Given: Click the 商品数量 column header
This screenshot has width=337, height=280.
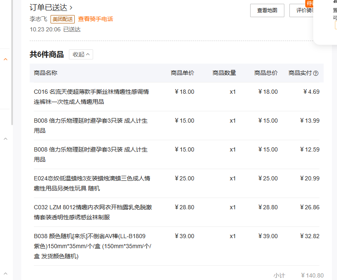Looking at the screenshot, I should coord(224,73).
